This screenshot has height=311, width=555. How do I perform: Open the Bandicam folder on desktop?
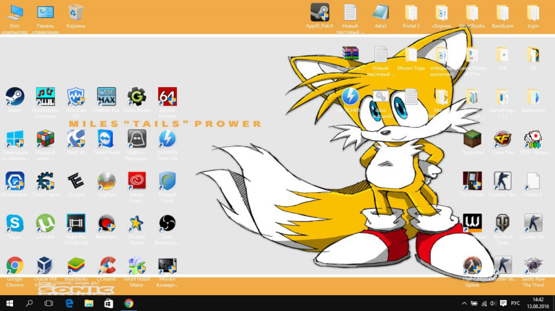[502, 13]
